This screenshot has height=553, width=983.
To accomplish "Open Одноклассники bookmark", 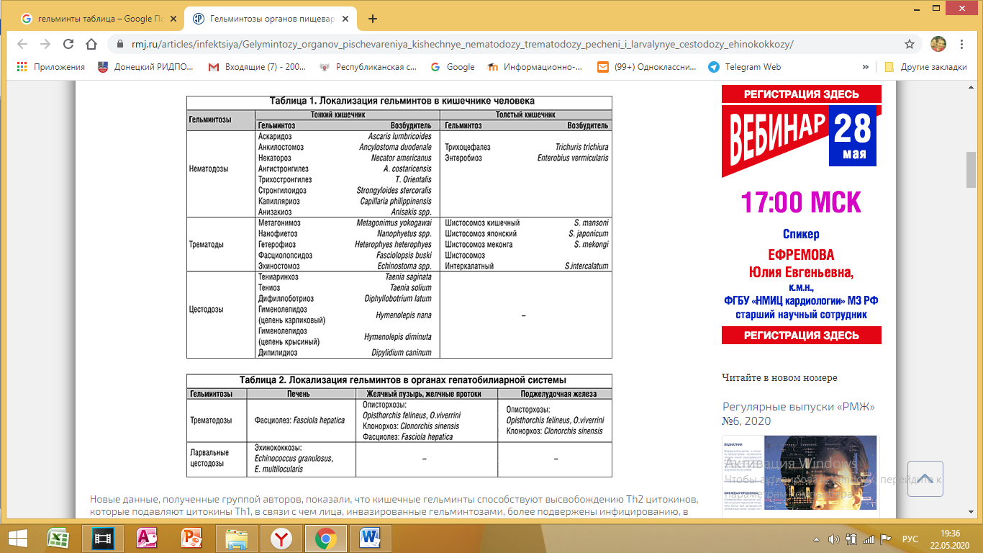I will pos(647,67).
